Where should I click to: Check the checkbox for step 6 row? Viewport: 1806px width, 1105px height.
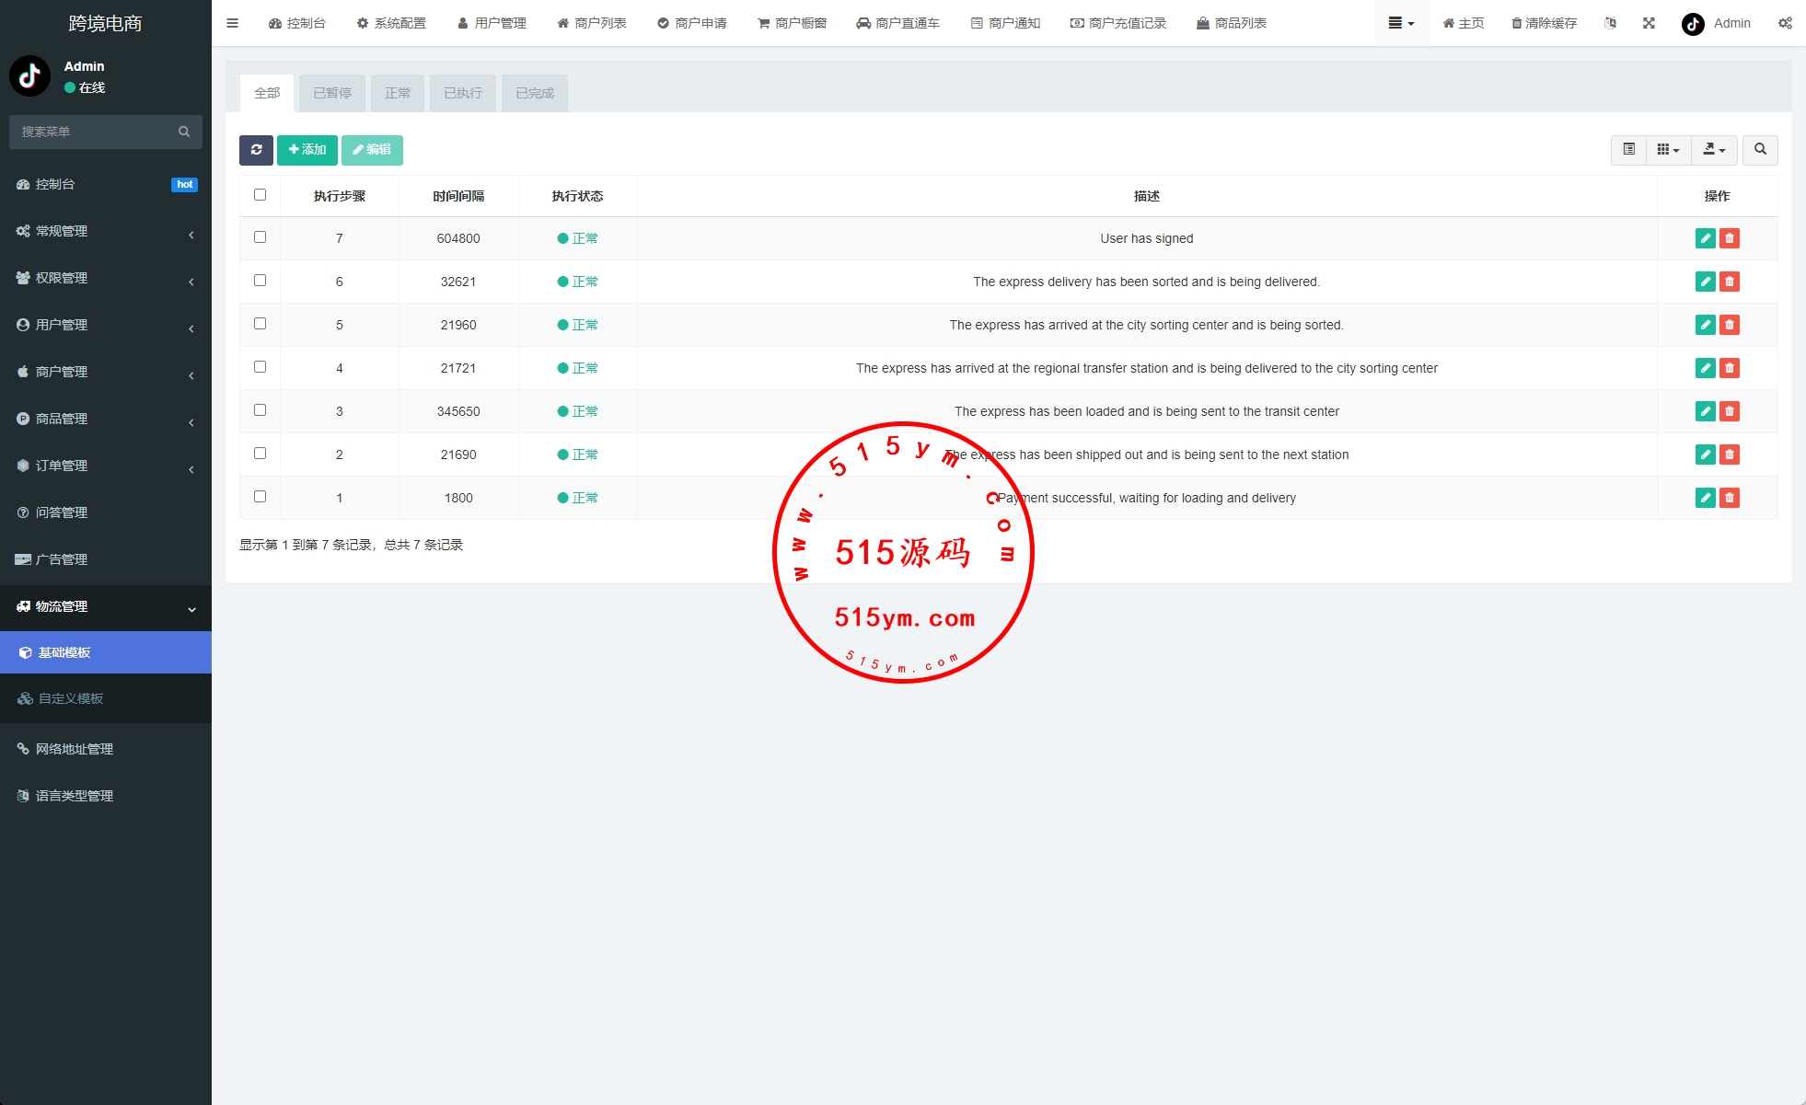coord(260,281)
